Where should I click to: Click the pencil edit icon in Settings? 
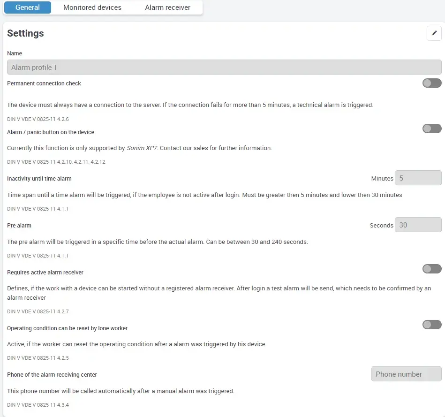(x=434, y=33)
